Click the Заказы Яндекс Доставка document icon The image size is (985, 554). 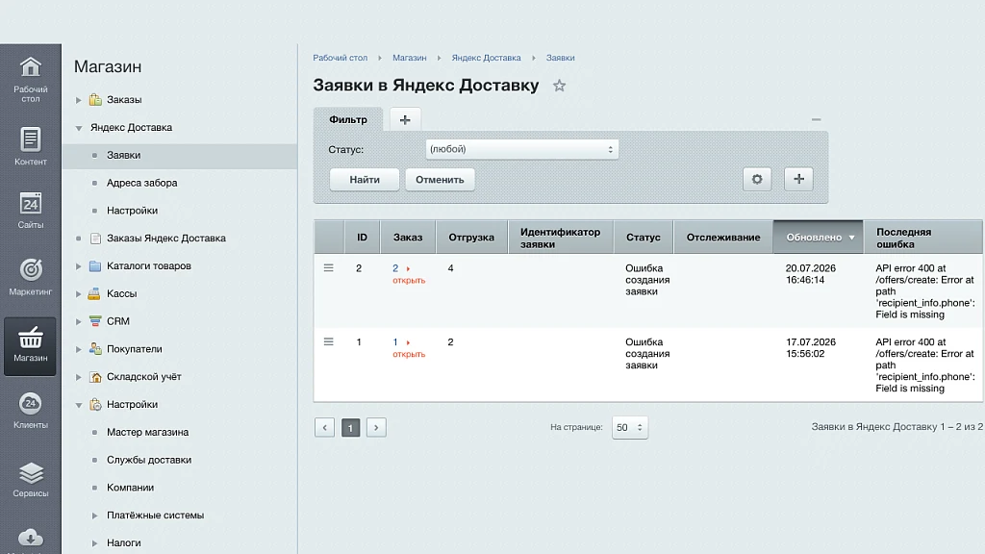coord(95,239)
